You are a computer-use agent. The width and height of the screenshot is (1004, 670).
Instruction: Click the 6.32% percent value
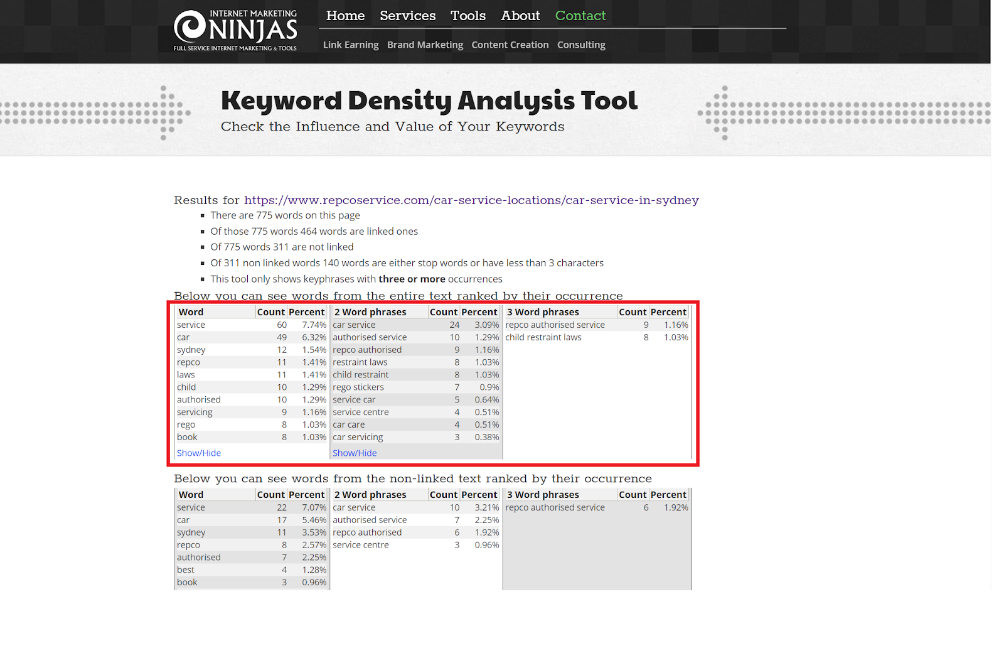pyautogui.click(x=314, y=337)
